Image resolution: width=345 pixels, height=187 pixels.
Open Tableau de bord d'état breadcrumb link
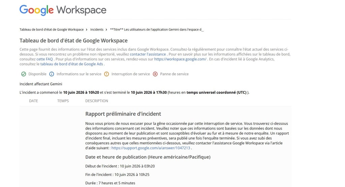tap(52, 30)
